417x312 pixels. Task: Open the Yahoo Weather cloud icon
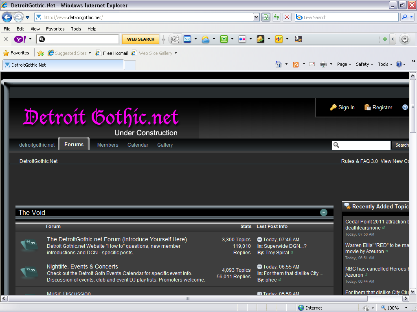point(206,39)
